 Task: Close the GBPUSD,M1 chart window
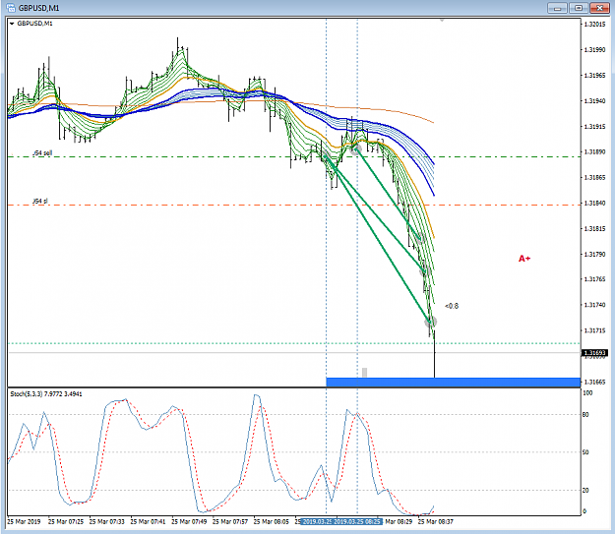(599, 8)
